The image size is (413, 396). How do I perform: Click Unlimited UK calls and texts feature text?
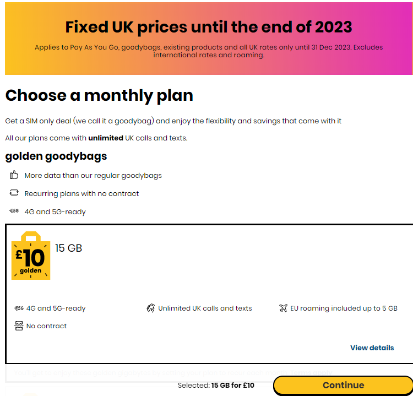205,308
